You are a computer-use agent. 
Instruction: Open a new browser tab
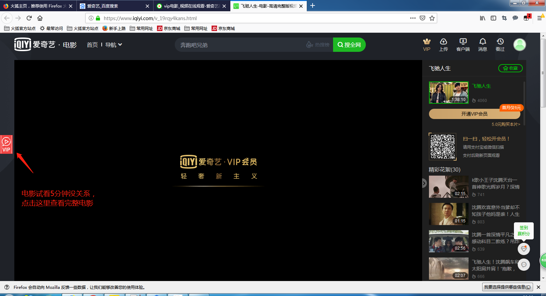pos(313,6)
